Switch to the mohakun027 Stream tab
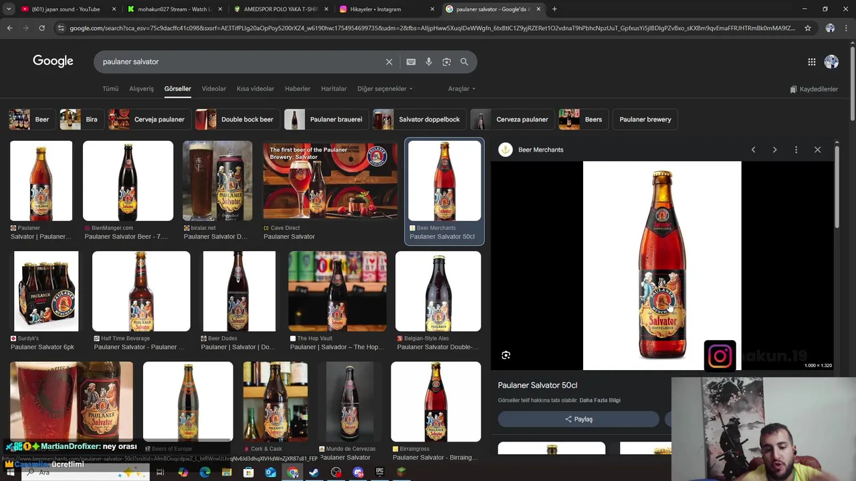The height and width of the screenshot is (481, 856). coord(175,9)
